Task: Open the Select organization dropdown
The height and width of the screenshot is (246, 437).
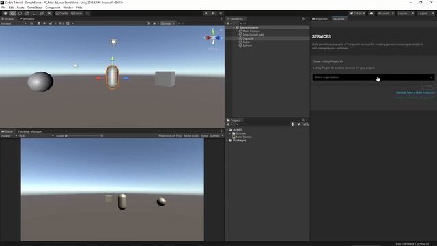Action: point(373,77)
